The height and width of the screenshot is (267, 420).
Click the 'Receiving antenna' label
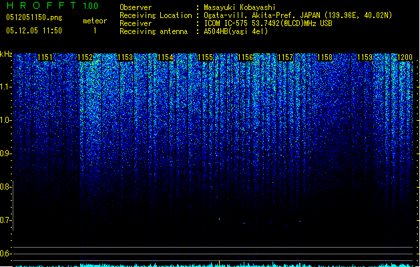(154, 31)
